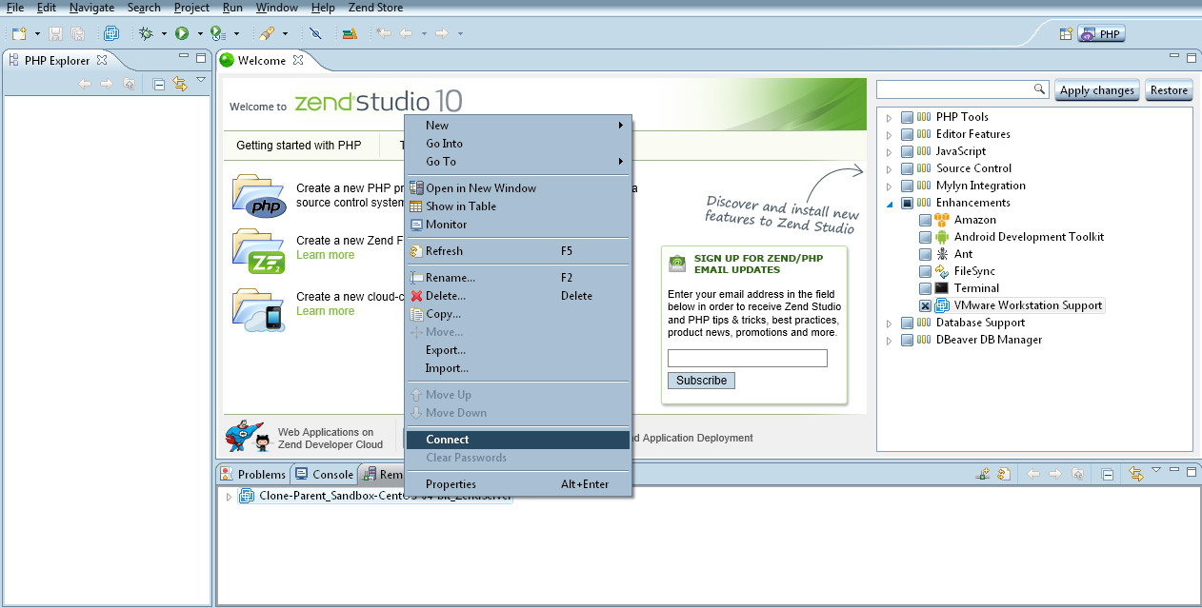Toggle the Android Development Toolkit checkbox
The width and height of the screenshot is (1202, 608).
coord(925,237)
